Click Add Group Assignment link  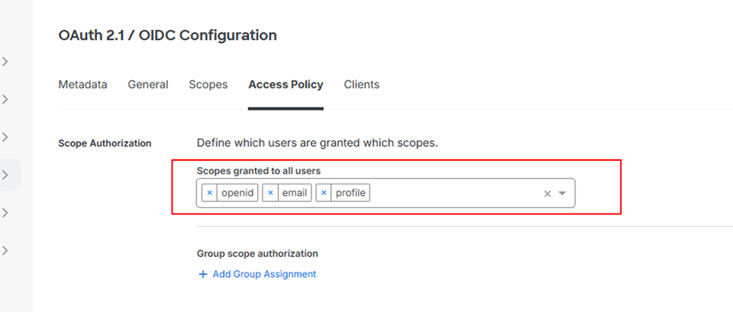pyautogui.click(x=264, y=274)
